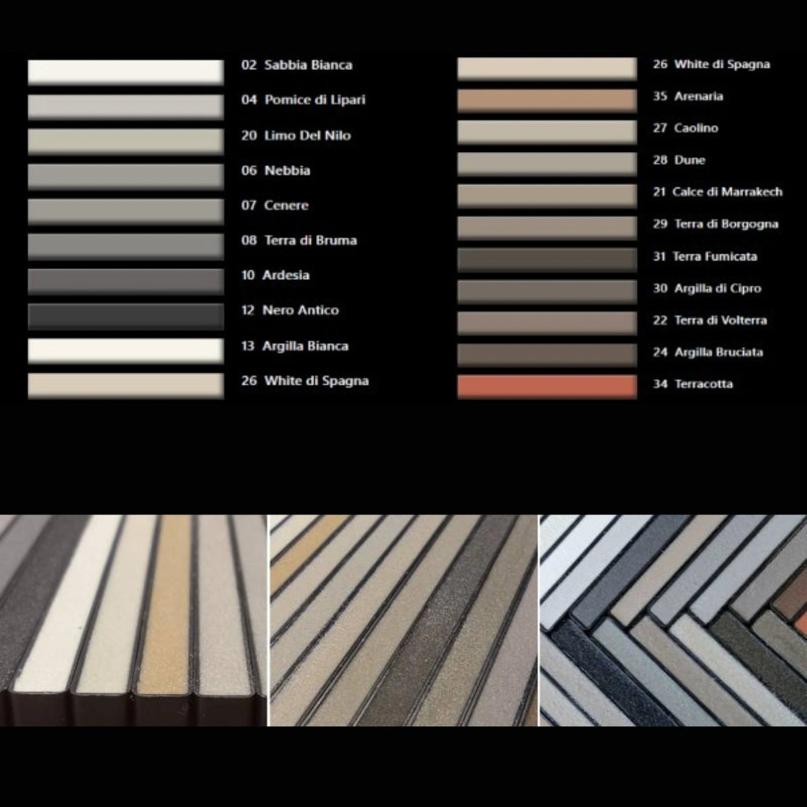Click the Terra di Volterra swatch
Viewport: 807px width, 807px height.
547,323
